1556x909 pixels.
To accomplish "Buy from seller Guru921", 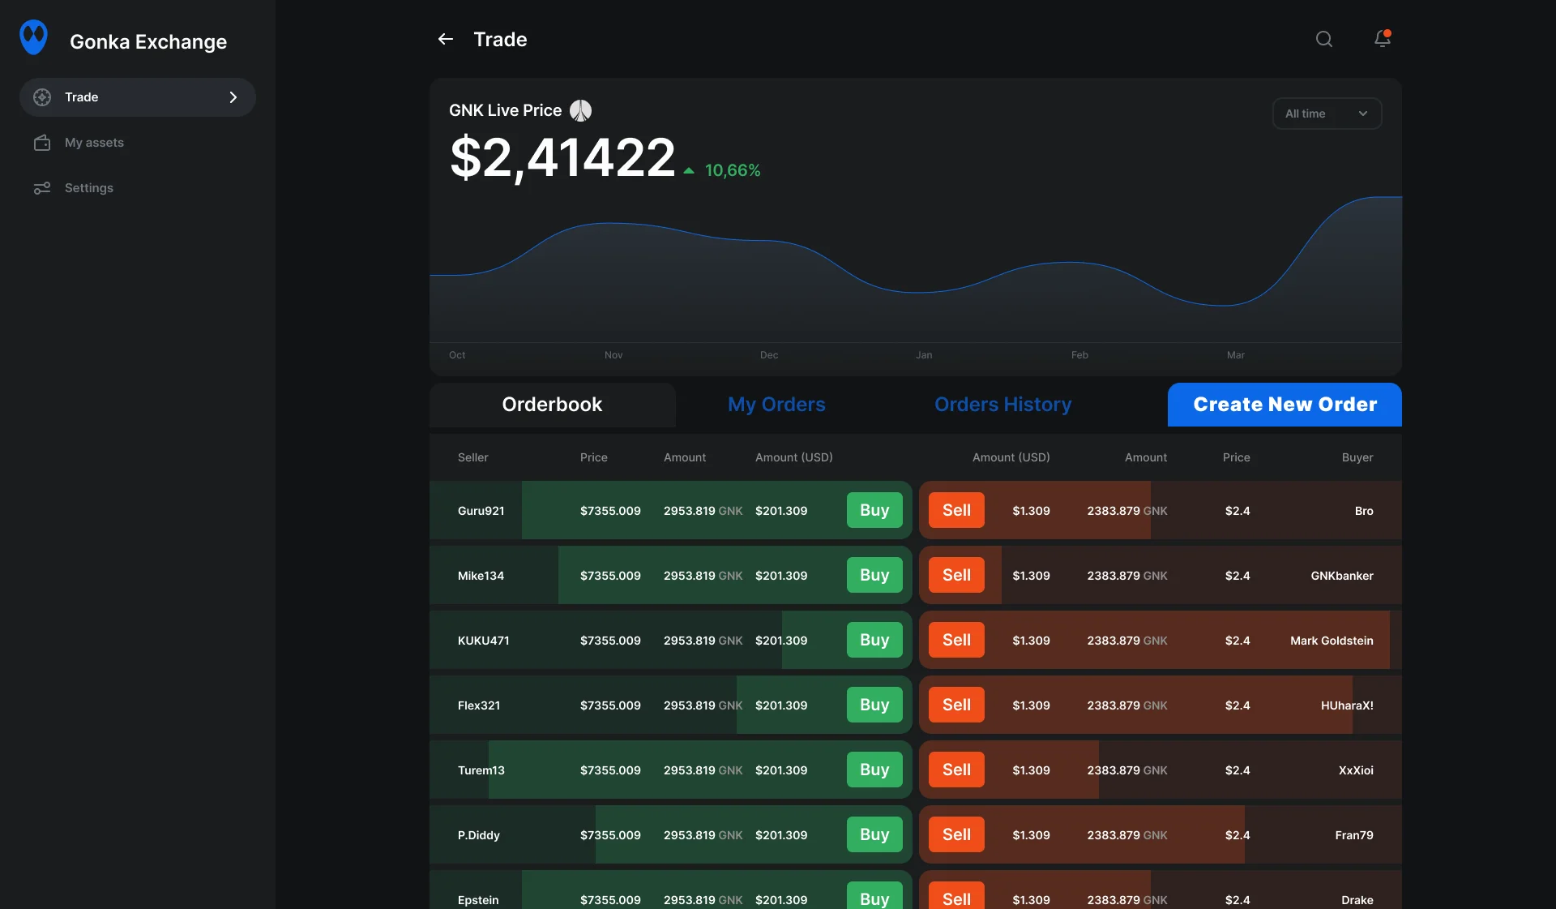I will coord(874,510).
